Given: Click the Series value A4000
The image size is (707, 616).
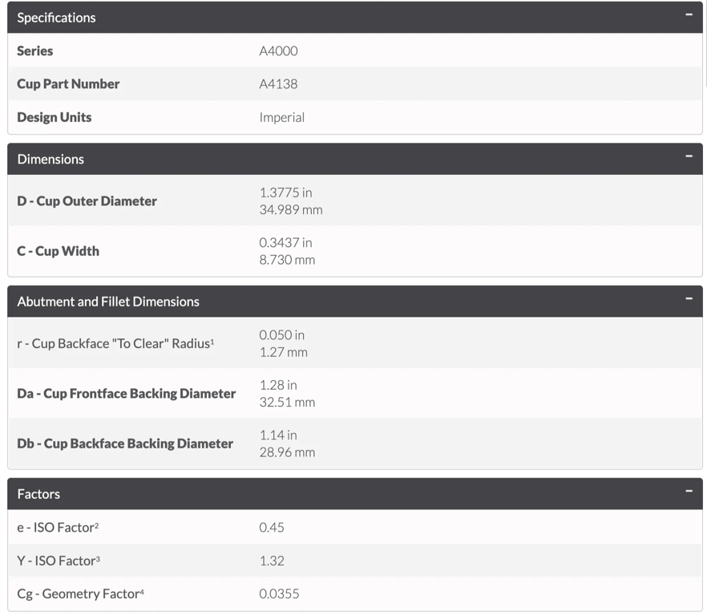Looking at the screenshot, I should (278, 51).
